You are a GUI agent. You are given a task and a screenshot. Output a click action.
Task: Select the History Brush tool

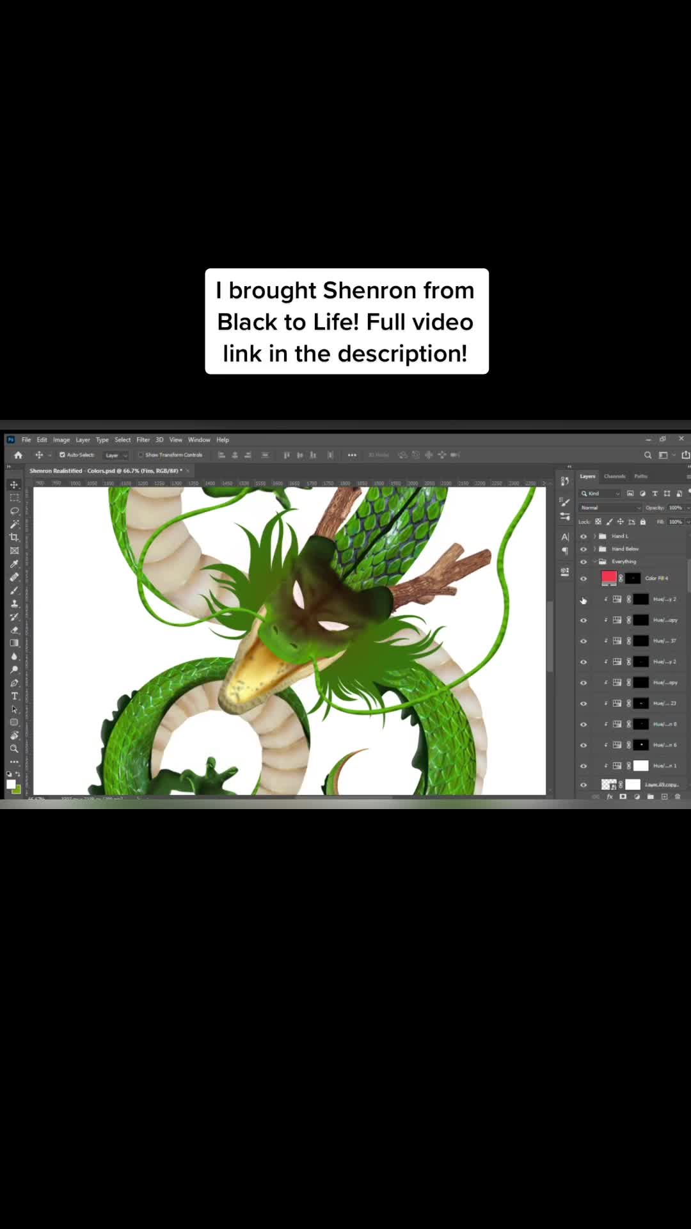pos(14,616)
